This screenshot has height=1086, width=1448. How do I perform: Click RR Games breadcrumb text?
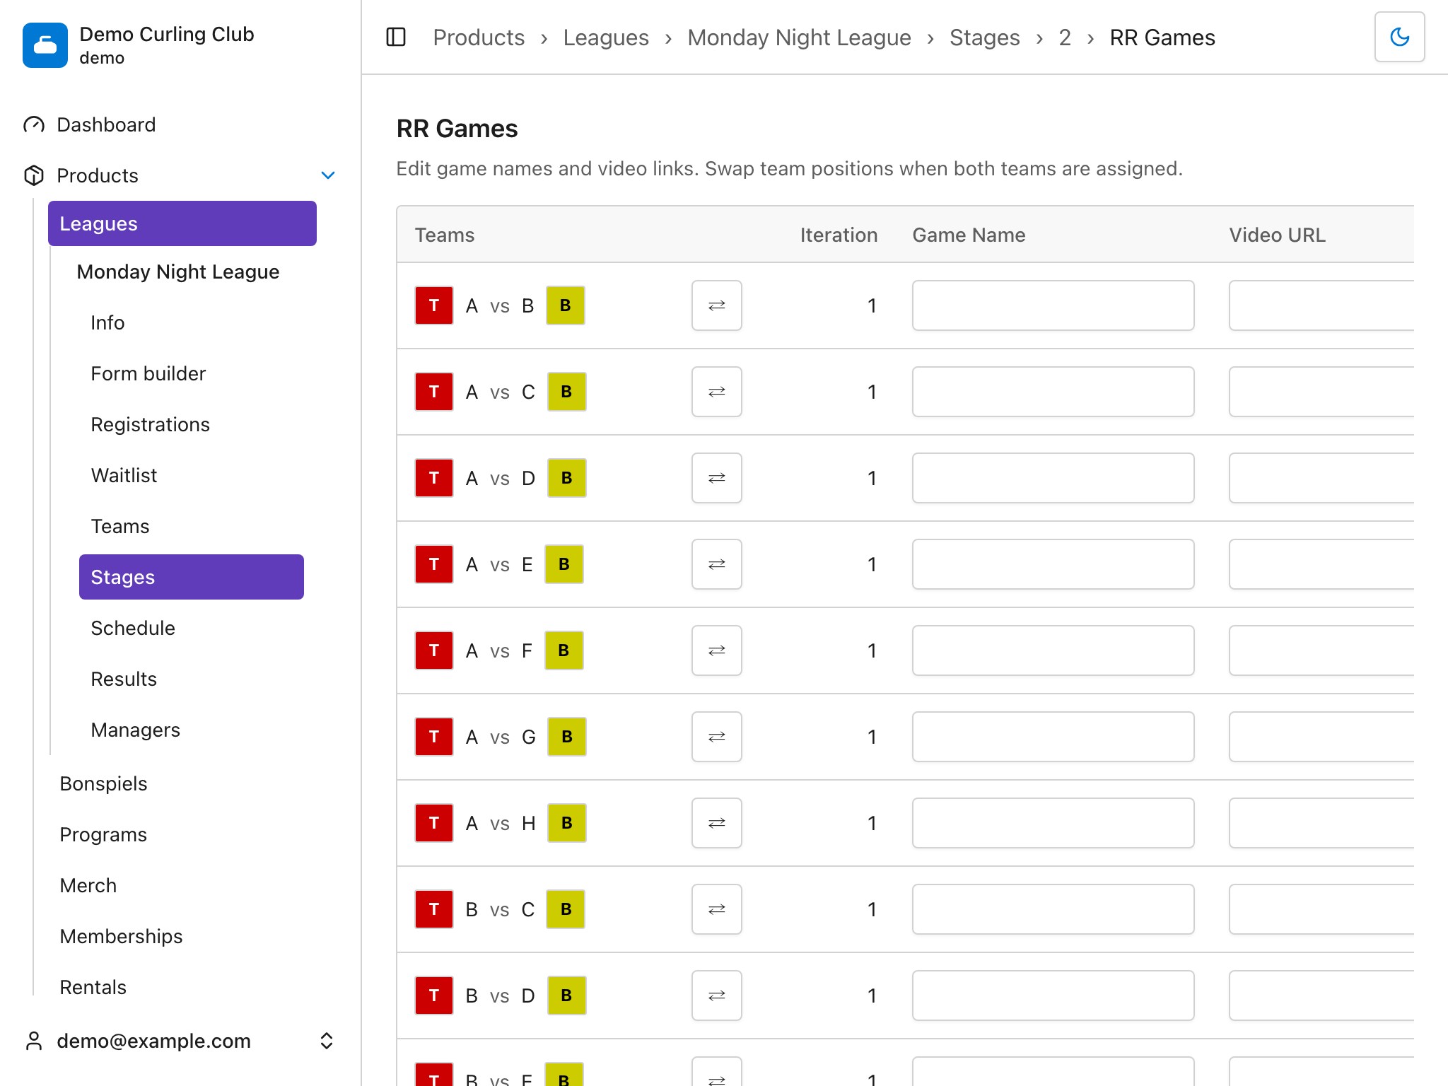click(1162, 37)
